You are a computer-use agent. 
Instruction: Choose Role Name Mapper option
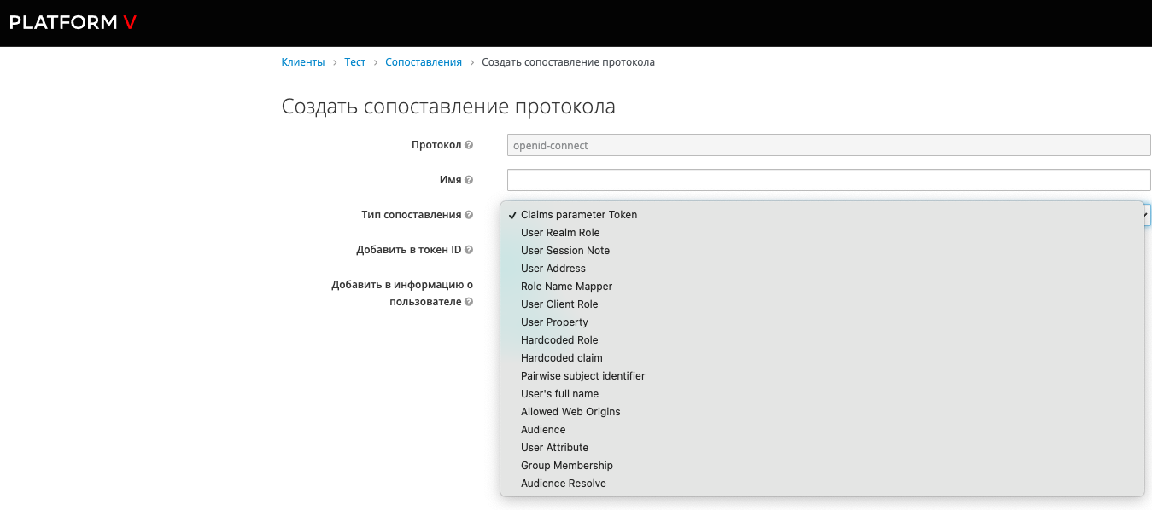tap(566, 287)
